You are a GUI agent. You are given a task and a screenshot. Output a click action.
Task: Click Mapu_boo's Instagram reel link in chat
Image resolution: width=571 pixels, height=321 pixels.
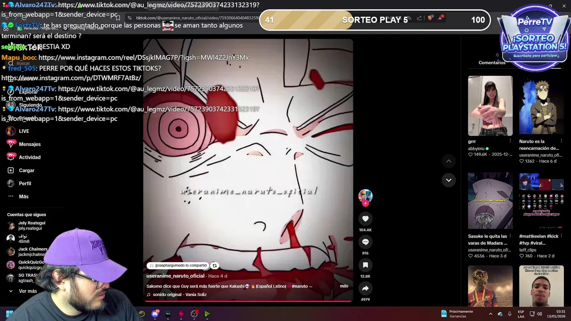tap(144, 58)
